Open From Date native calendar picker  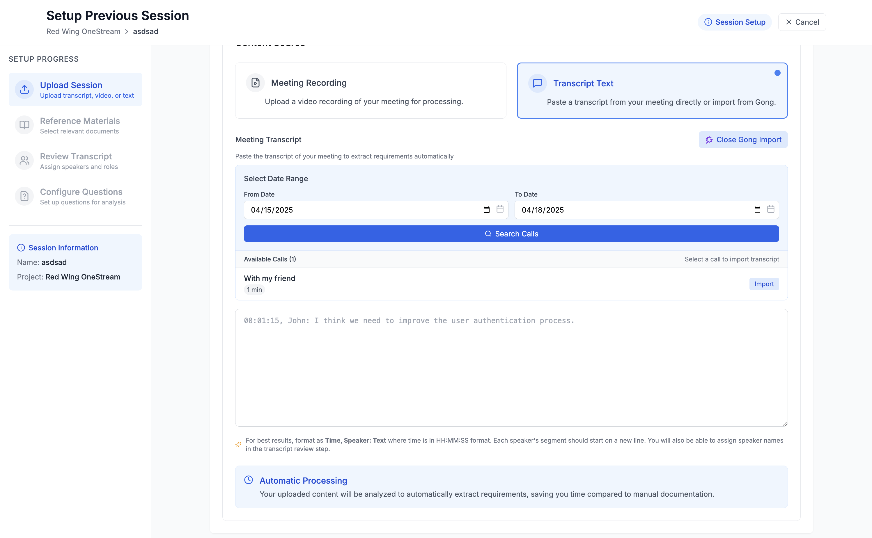click(x=486, y=210)
